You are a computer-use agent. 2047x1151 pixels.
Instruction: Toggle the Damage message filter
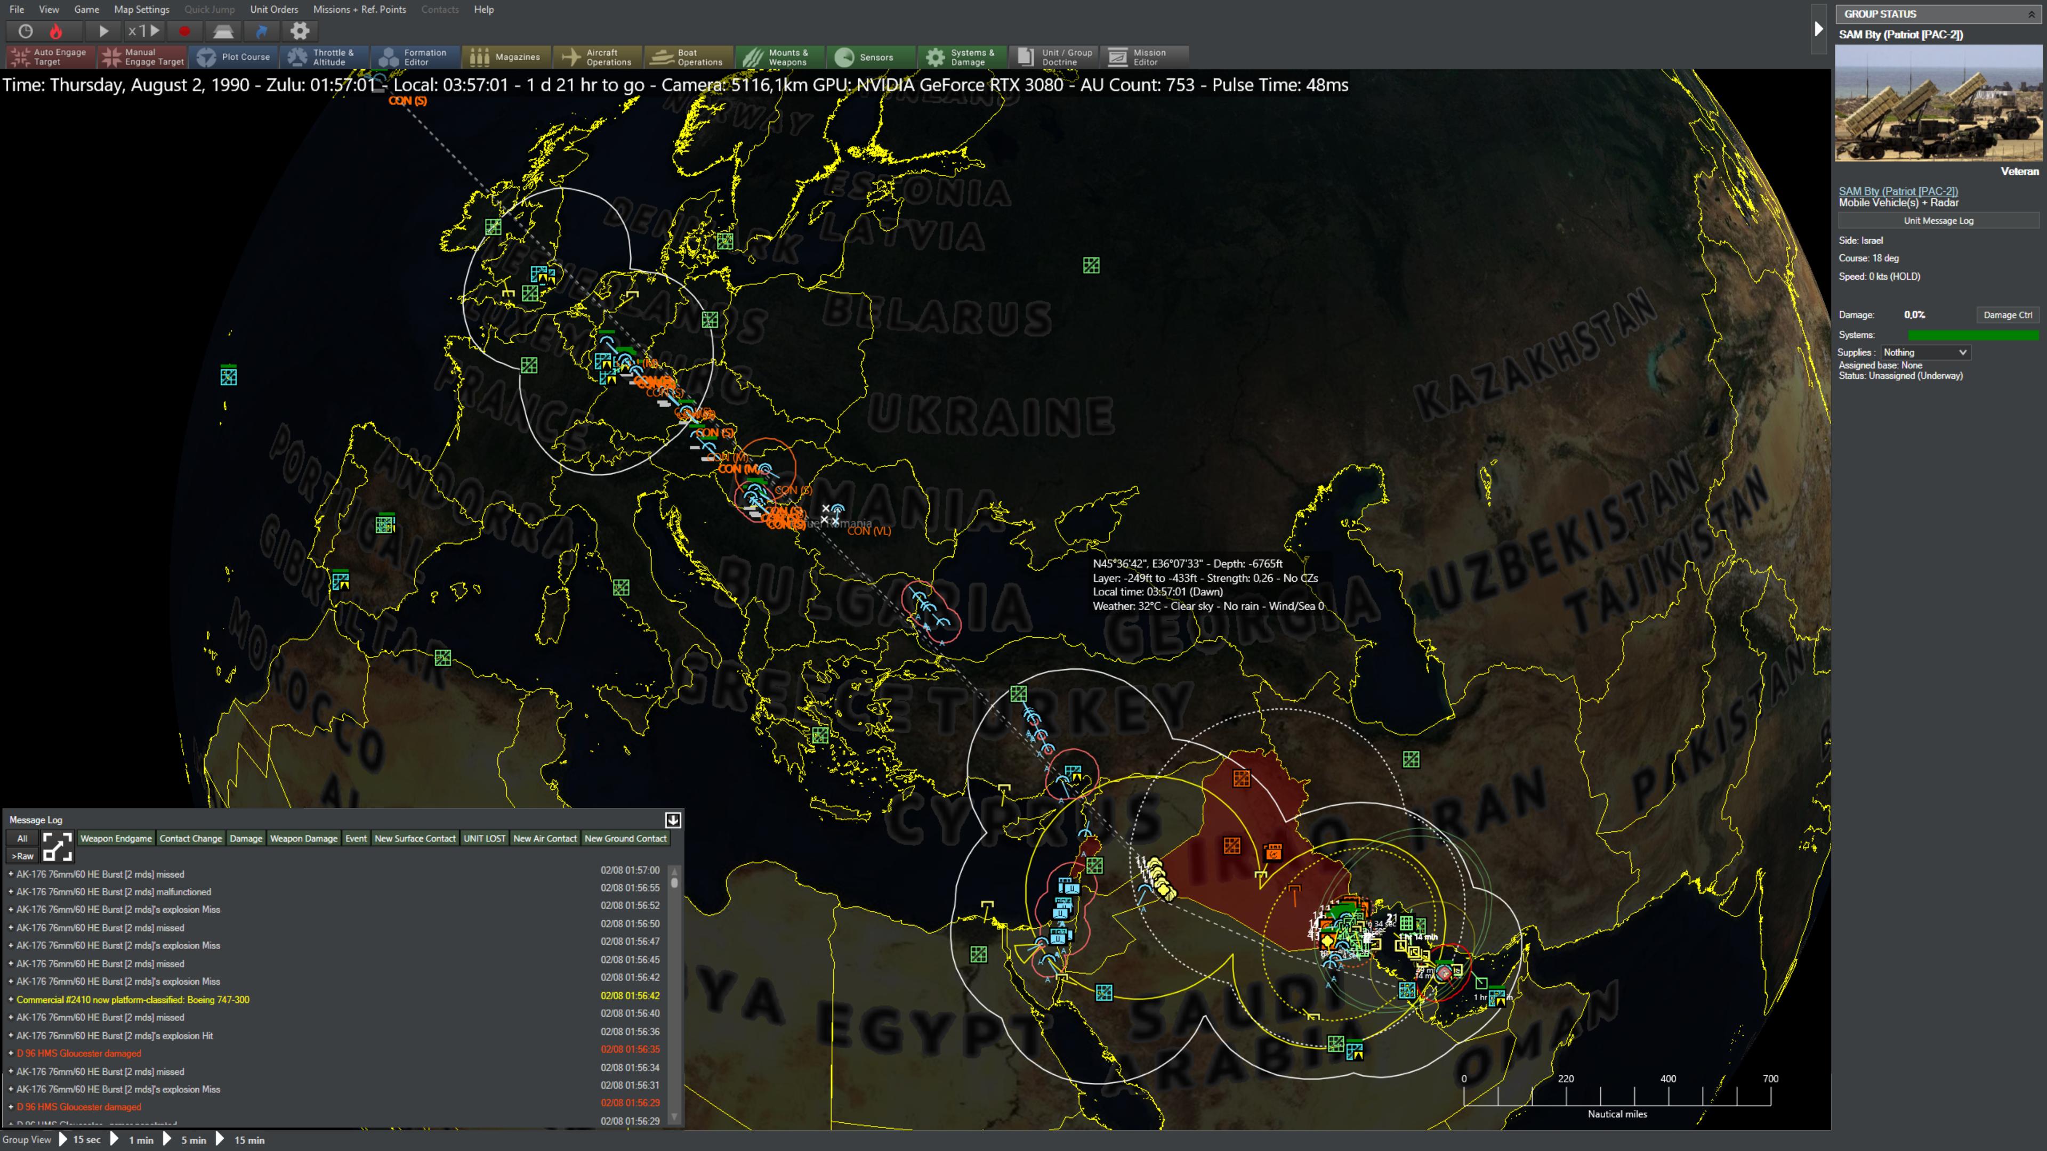(x=246, y=838)
